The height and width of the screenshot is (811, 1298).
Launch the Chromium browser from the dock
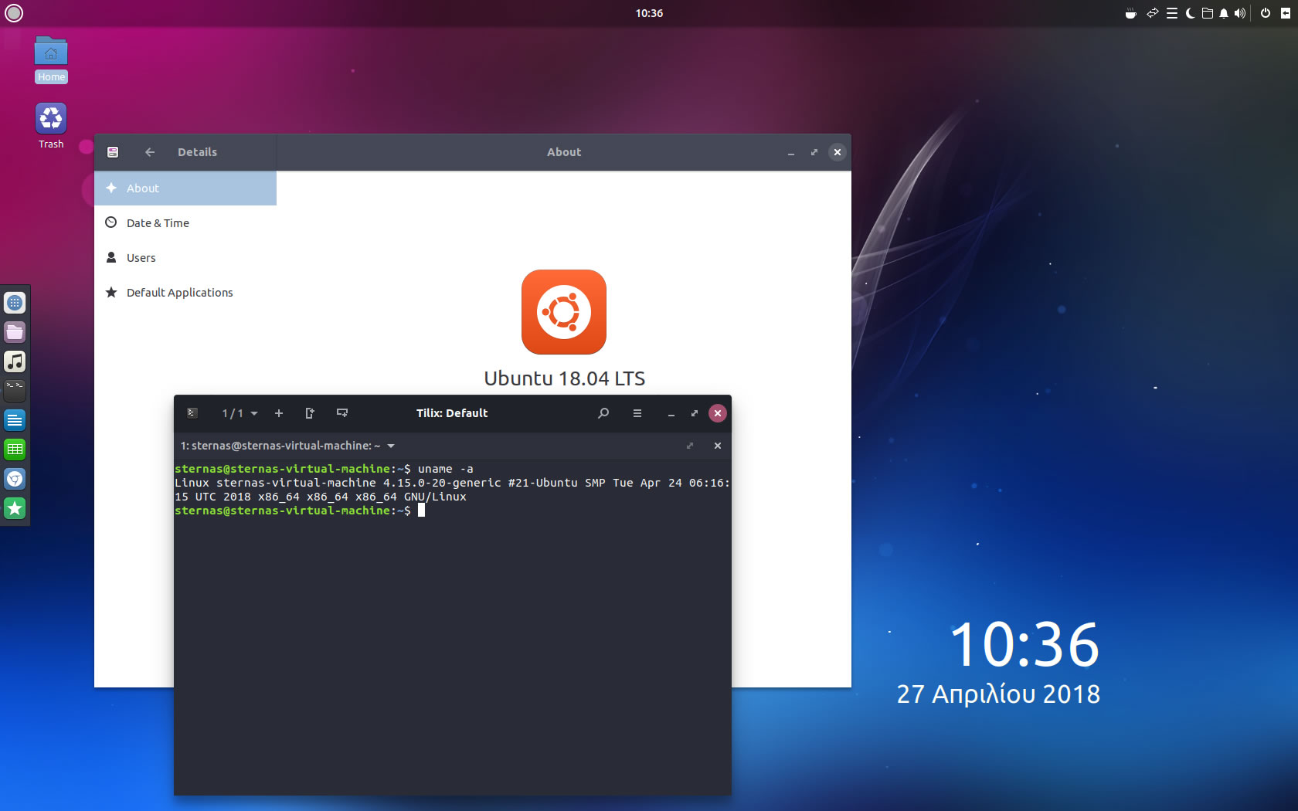point(15,479)
